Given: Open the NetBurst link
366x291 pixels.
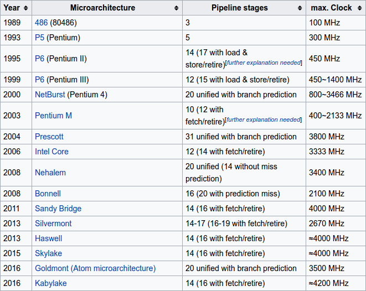Looking at the screenshot, I should pyautogui.click(x=50, y=95).
